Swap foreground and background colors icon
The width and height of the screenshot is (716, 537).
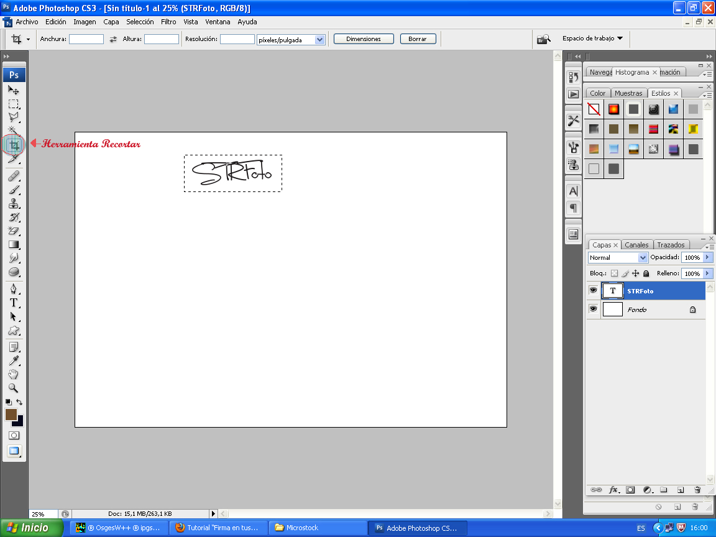pyautogui.click(x=19, y=402)
